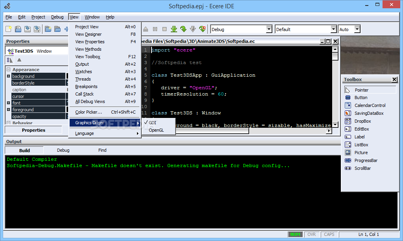The height and width of the screenshot is (241, 403).
Task: Collapse the Appearance property category
Action: pyautogui.click(x=9, y=70)
